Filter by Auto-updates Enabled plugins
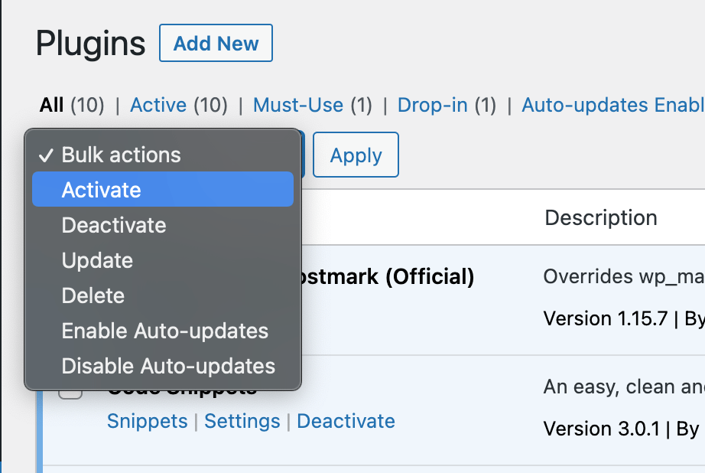Image resolution: width=705 pixels, height=473 pixels. 612,106
